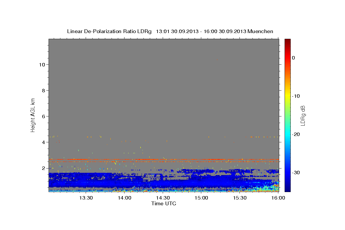Click the colorbar value 0
345x230 pixels.
point(294,58)
